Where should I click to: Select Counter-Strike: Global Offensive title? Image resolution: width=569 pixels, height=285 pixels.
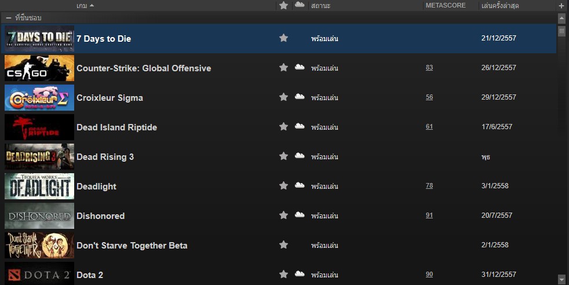(144, 68)
